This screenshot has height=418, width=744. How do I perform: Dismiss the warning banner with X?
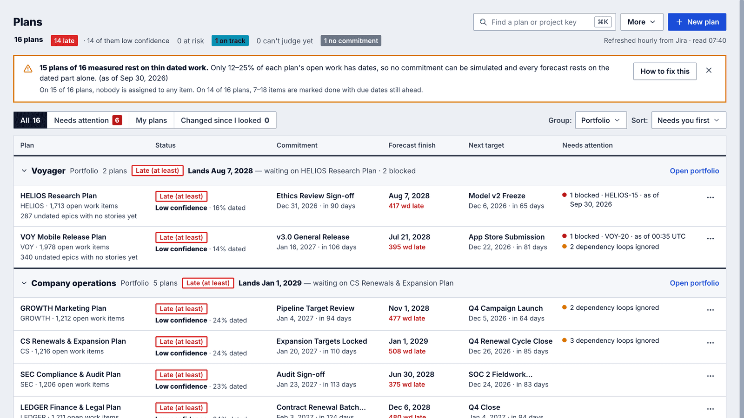tap(709, 71)
